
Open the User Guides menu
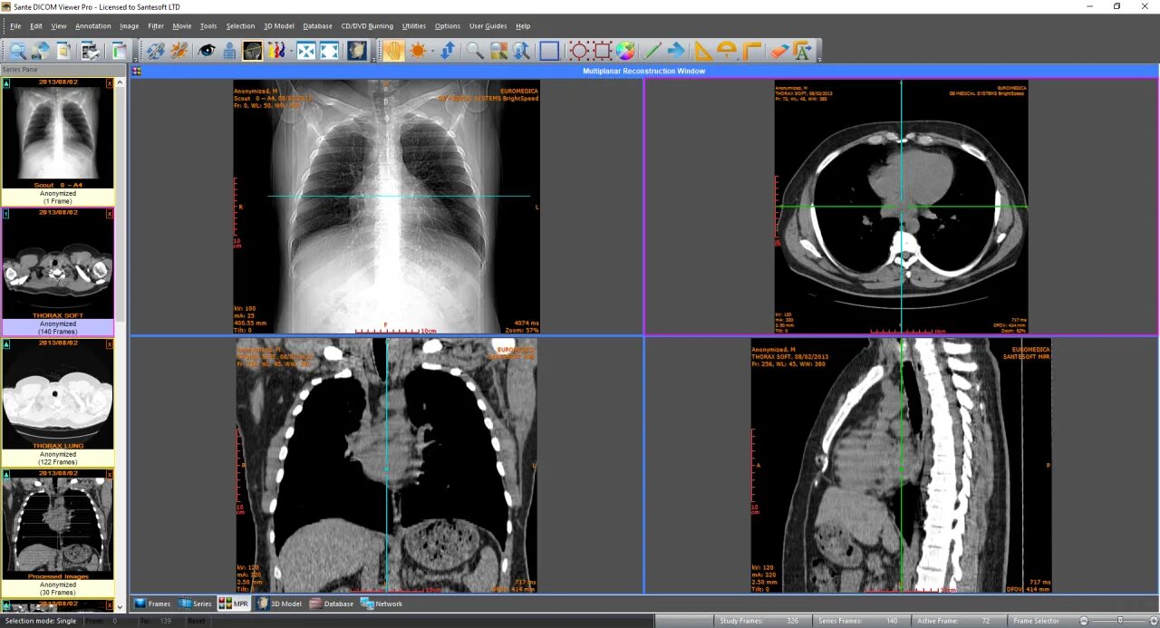pos(488,26)
